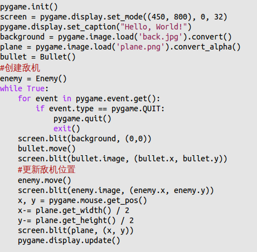Place cursor on 'Hello, World!' string
Screen dimensions: 257x252
(x=154, y=27)
